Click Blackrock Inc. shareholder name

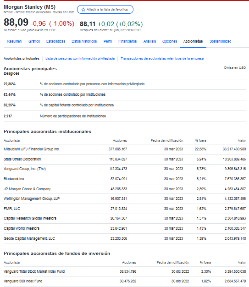[x=14, y=179]
